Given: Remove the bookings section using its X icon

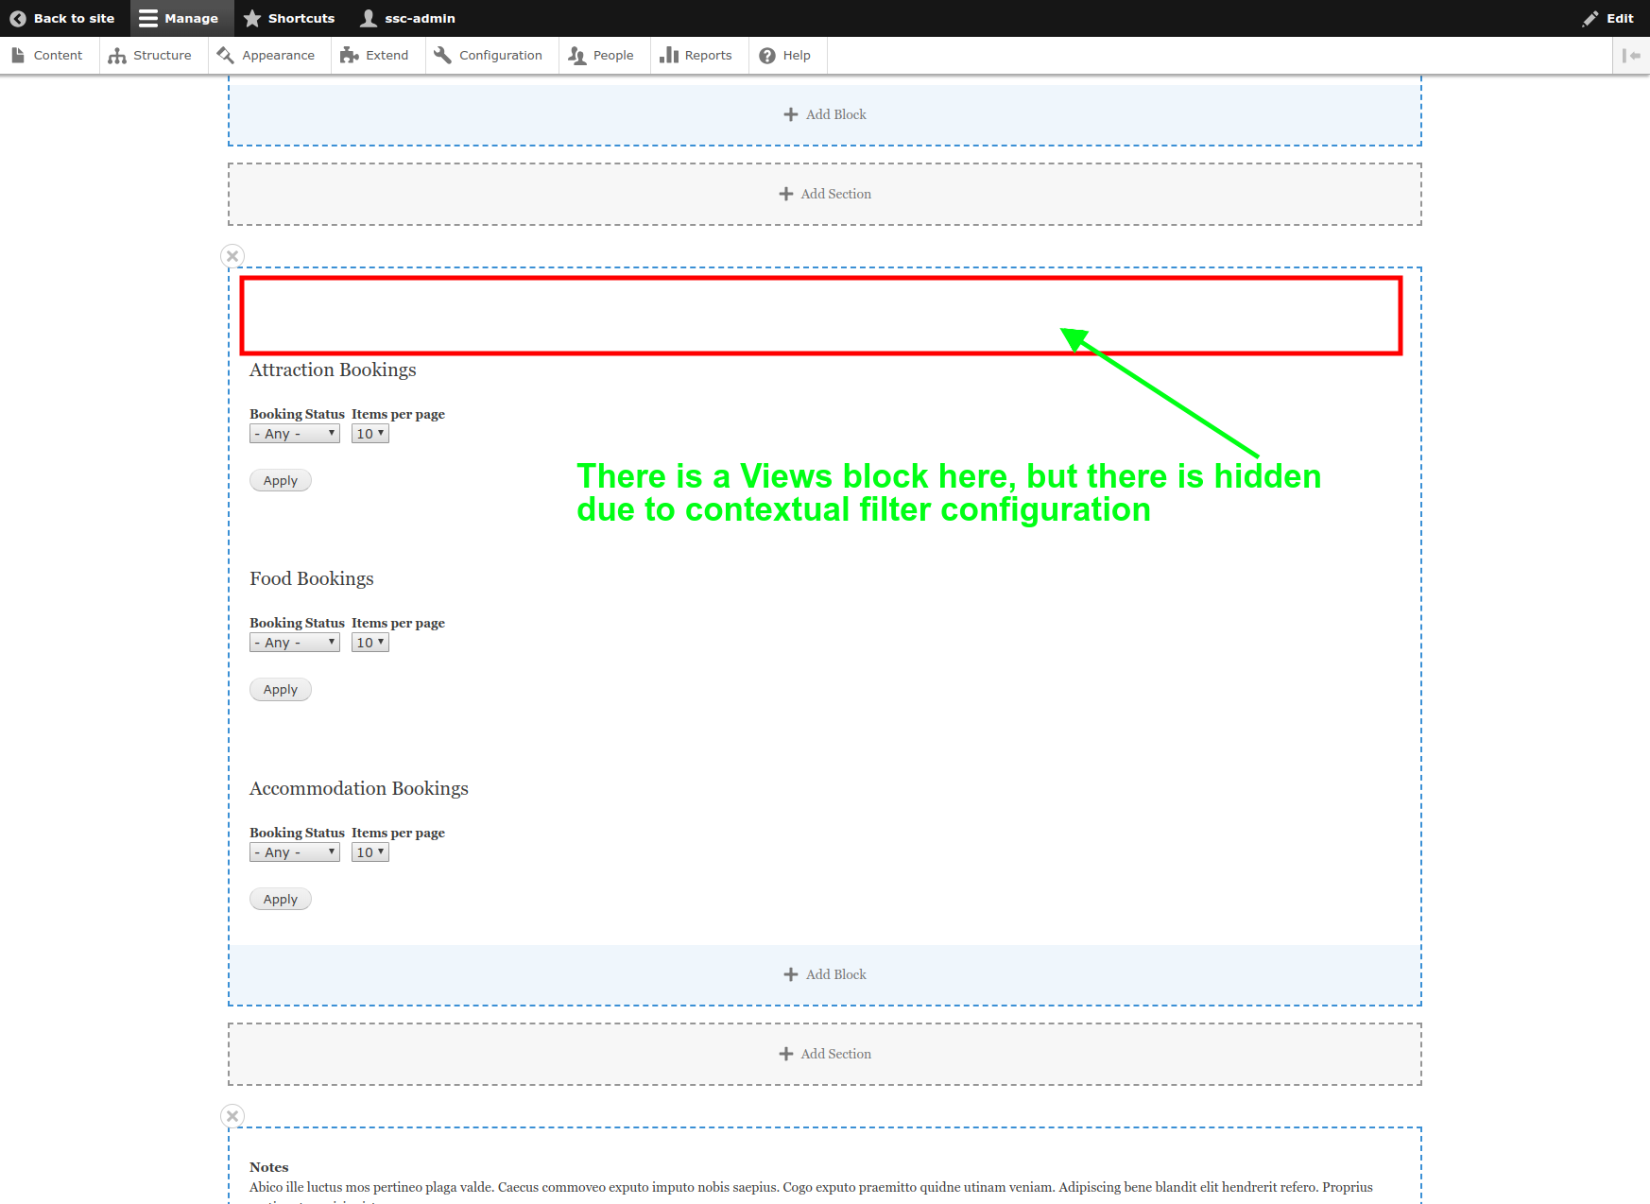Looking at the screenshot, I should pos(232,255).
